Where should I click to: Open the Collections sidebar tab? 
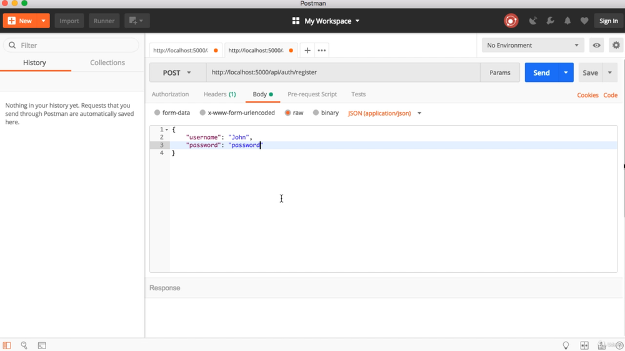[107, 63]
